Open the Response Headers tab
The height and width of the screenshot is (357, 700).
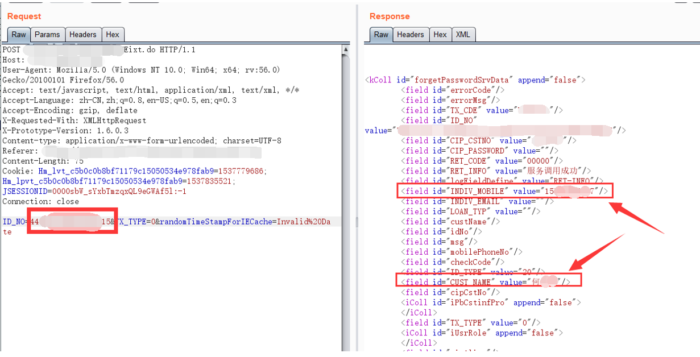411,35
